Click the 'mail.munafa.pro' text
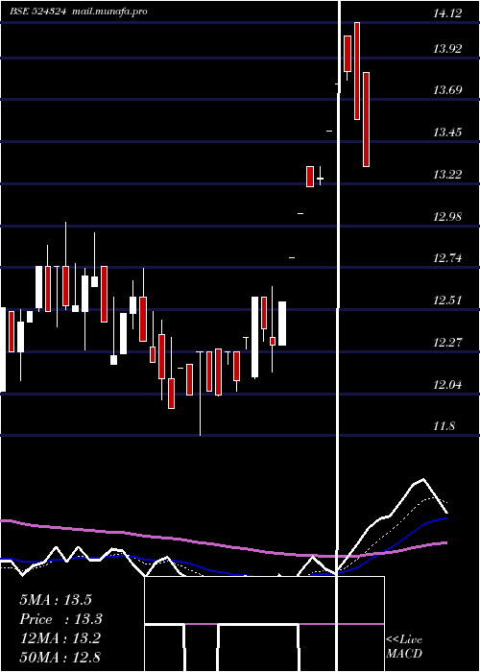This screenshot has width=480, height=672. (x=109, y=12)
